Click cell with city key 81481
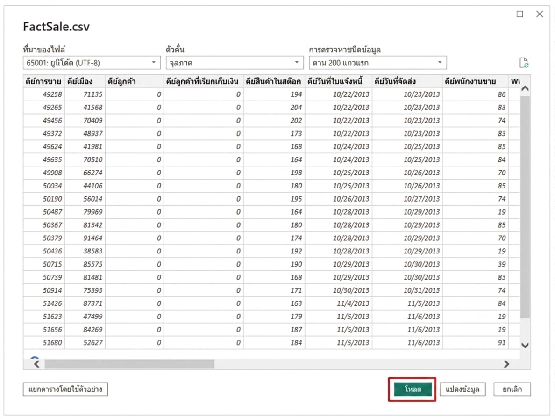This screenshot has height=419, width=555. (85, 277)
